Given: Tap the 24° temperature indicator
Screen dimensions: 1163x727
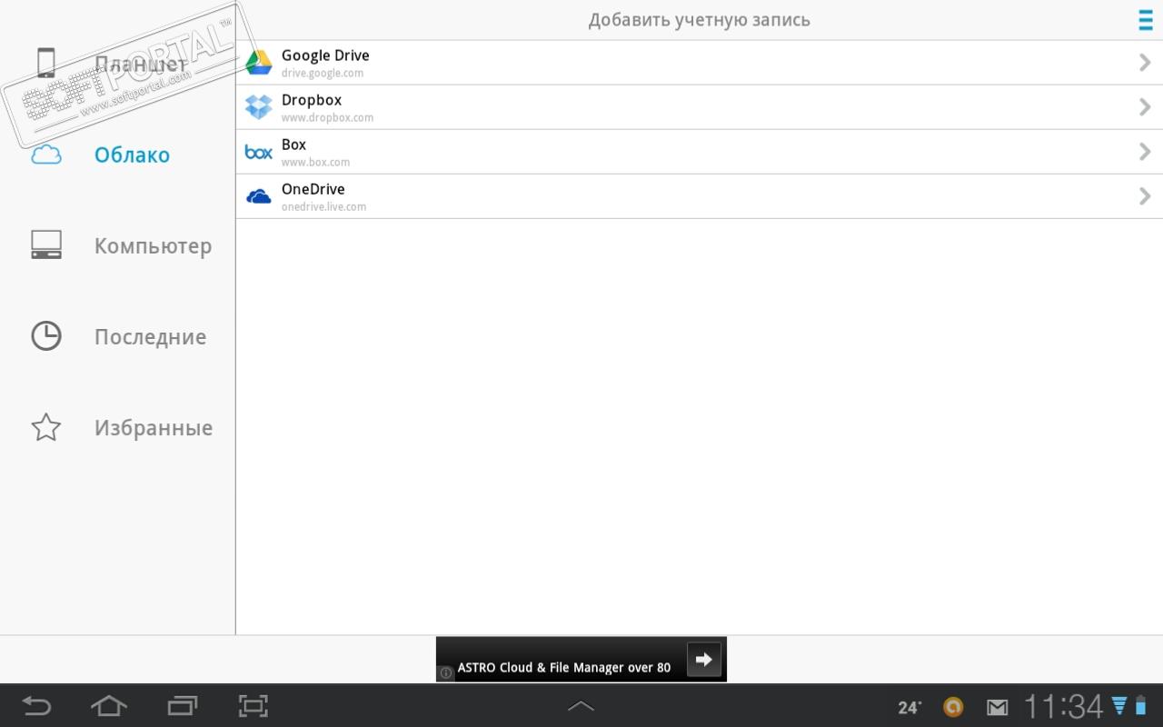Looking at the screenshot, I should pyautogui.click(x=910, y=707).
